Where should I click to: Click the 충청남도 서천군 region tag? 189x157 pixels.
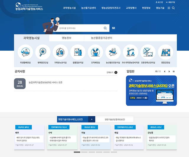156,127
